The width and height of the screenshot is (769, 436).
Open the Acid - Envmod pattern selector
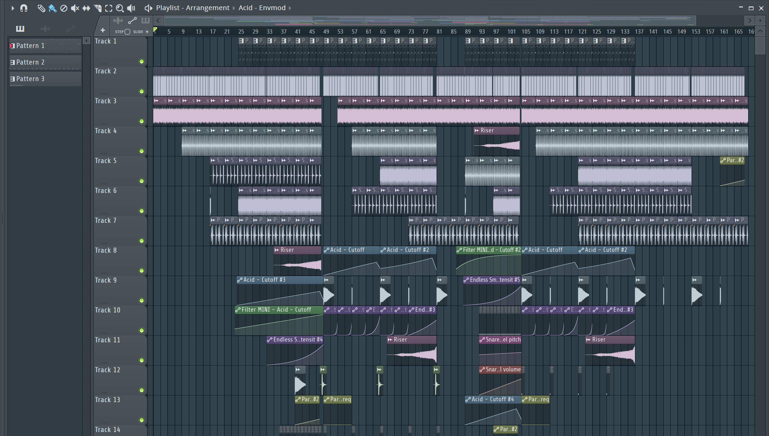pyautogui.click(x=262, y=8)
